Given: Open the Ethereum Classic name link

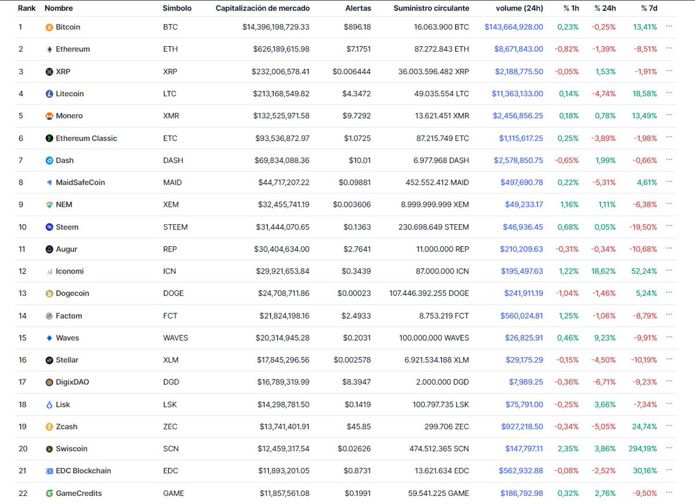Looking at the screenshot, I should tap(86, 138).
